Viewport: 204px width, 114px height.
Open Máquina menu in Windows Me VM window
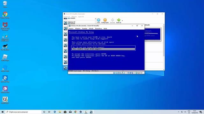coord(78,28)
